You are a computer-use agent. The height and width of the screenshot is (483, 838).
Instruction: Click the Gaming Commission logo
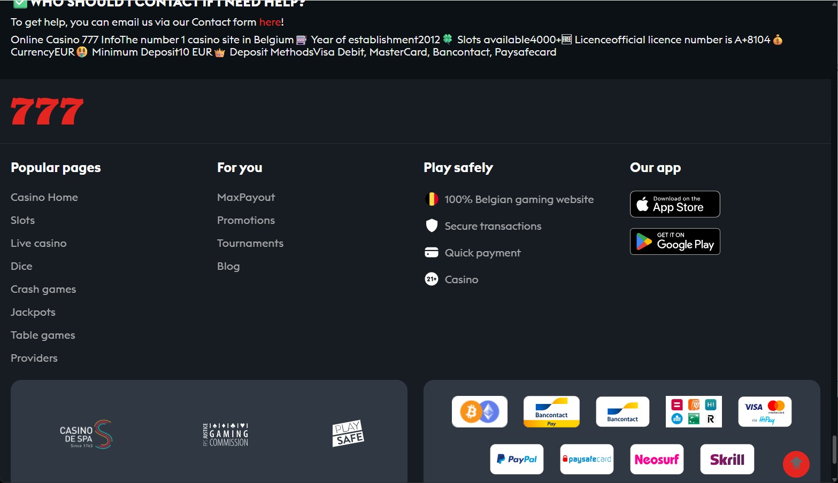tap(225, 434)
